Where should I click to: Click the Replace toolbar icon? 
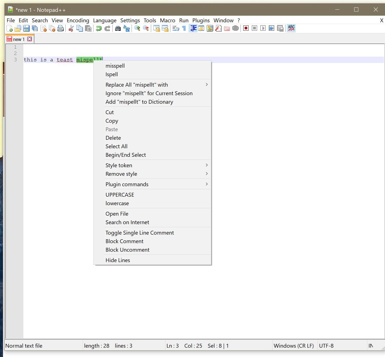126,28
